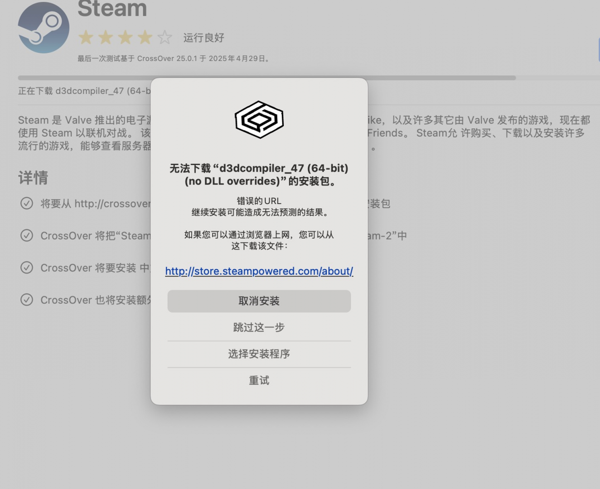The image size is (600, 489).
Task: Click the 'CrossOver 将要安装' detail row text
Action: point(96,268)
